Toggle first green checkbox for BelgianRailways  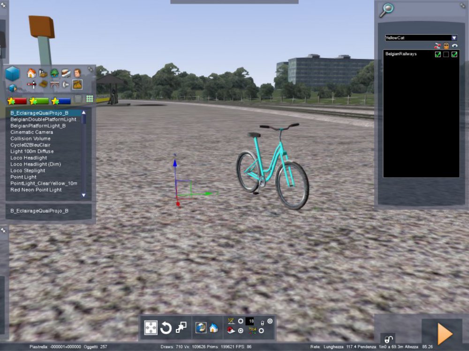pos(438,54)
